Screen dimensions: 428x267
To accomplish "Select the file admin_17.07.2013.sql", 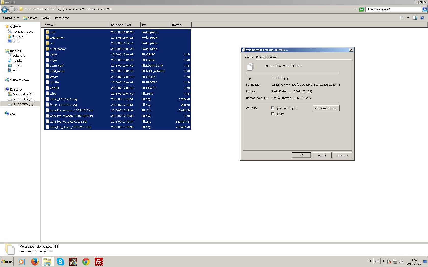I will (117, 99).
